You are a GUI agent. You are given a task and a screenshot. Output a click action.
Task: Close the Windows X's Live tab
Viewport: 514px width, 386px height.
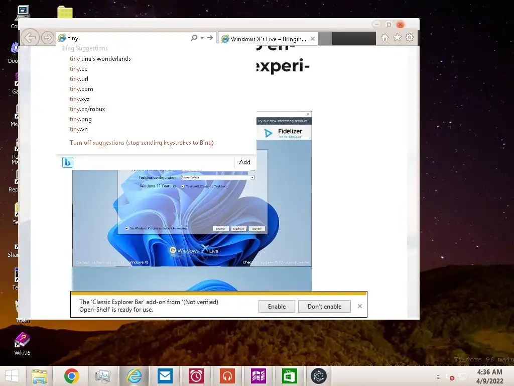coord(313,39)
